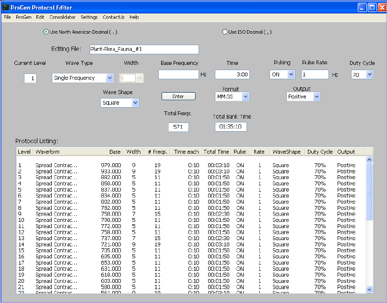Screen dimensions: 387x303
Task: Click the Time input field
Action: [x=232, y=74]
